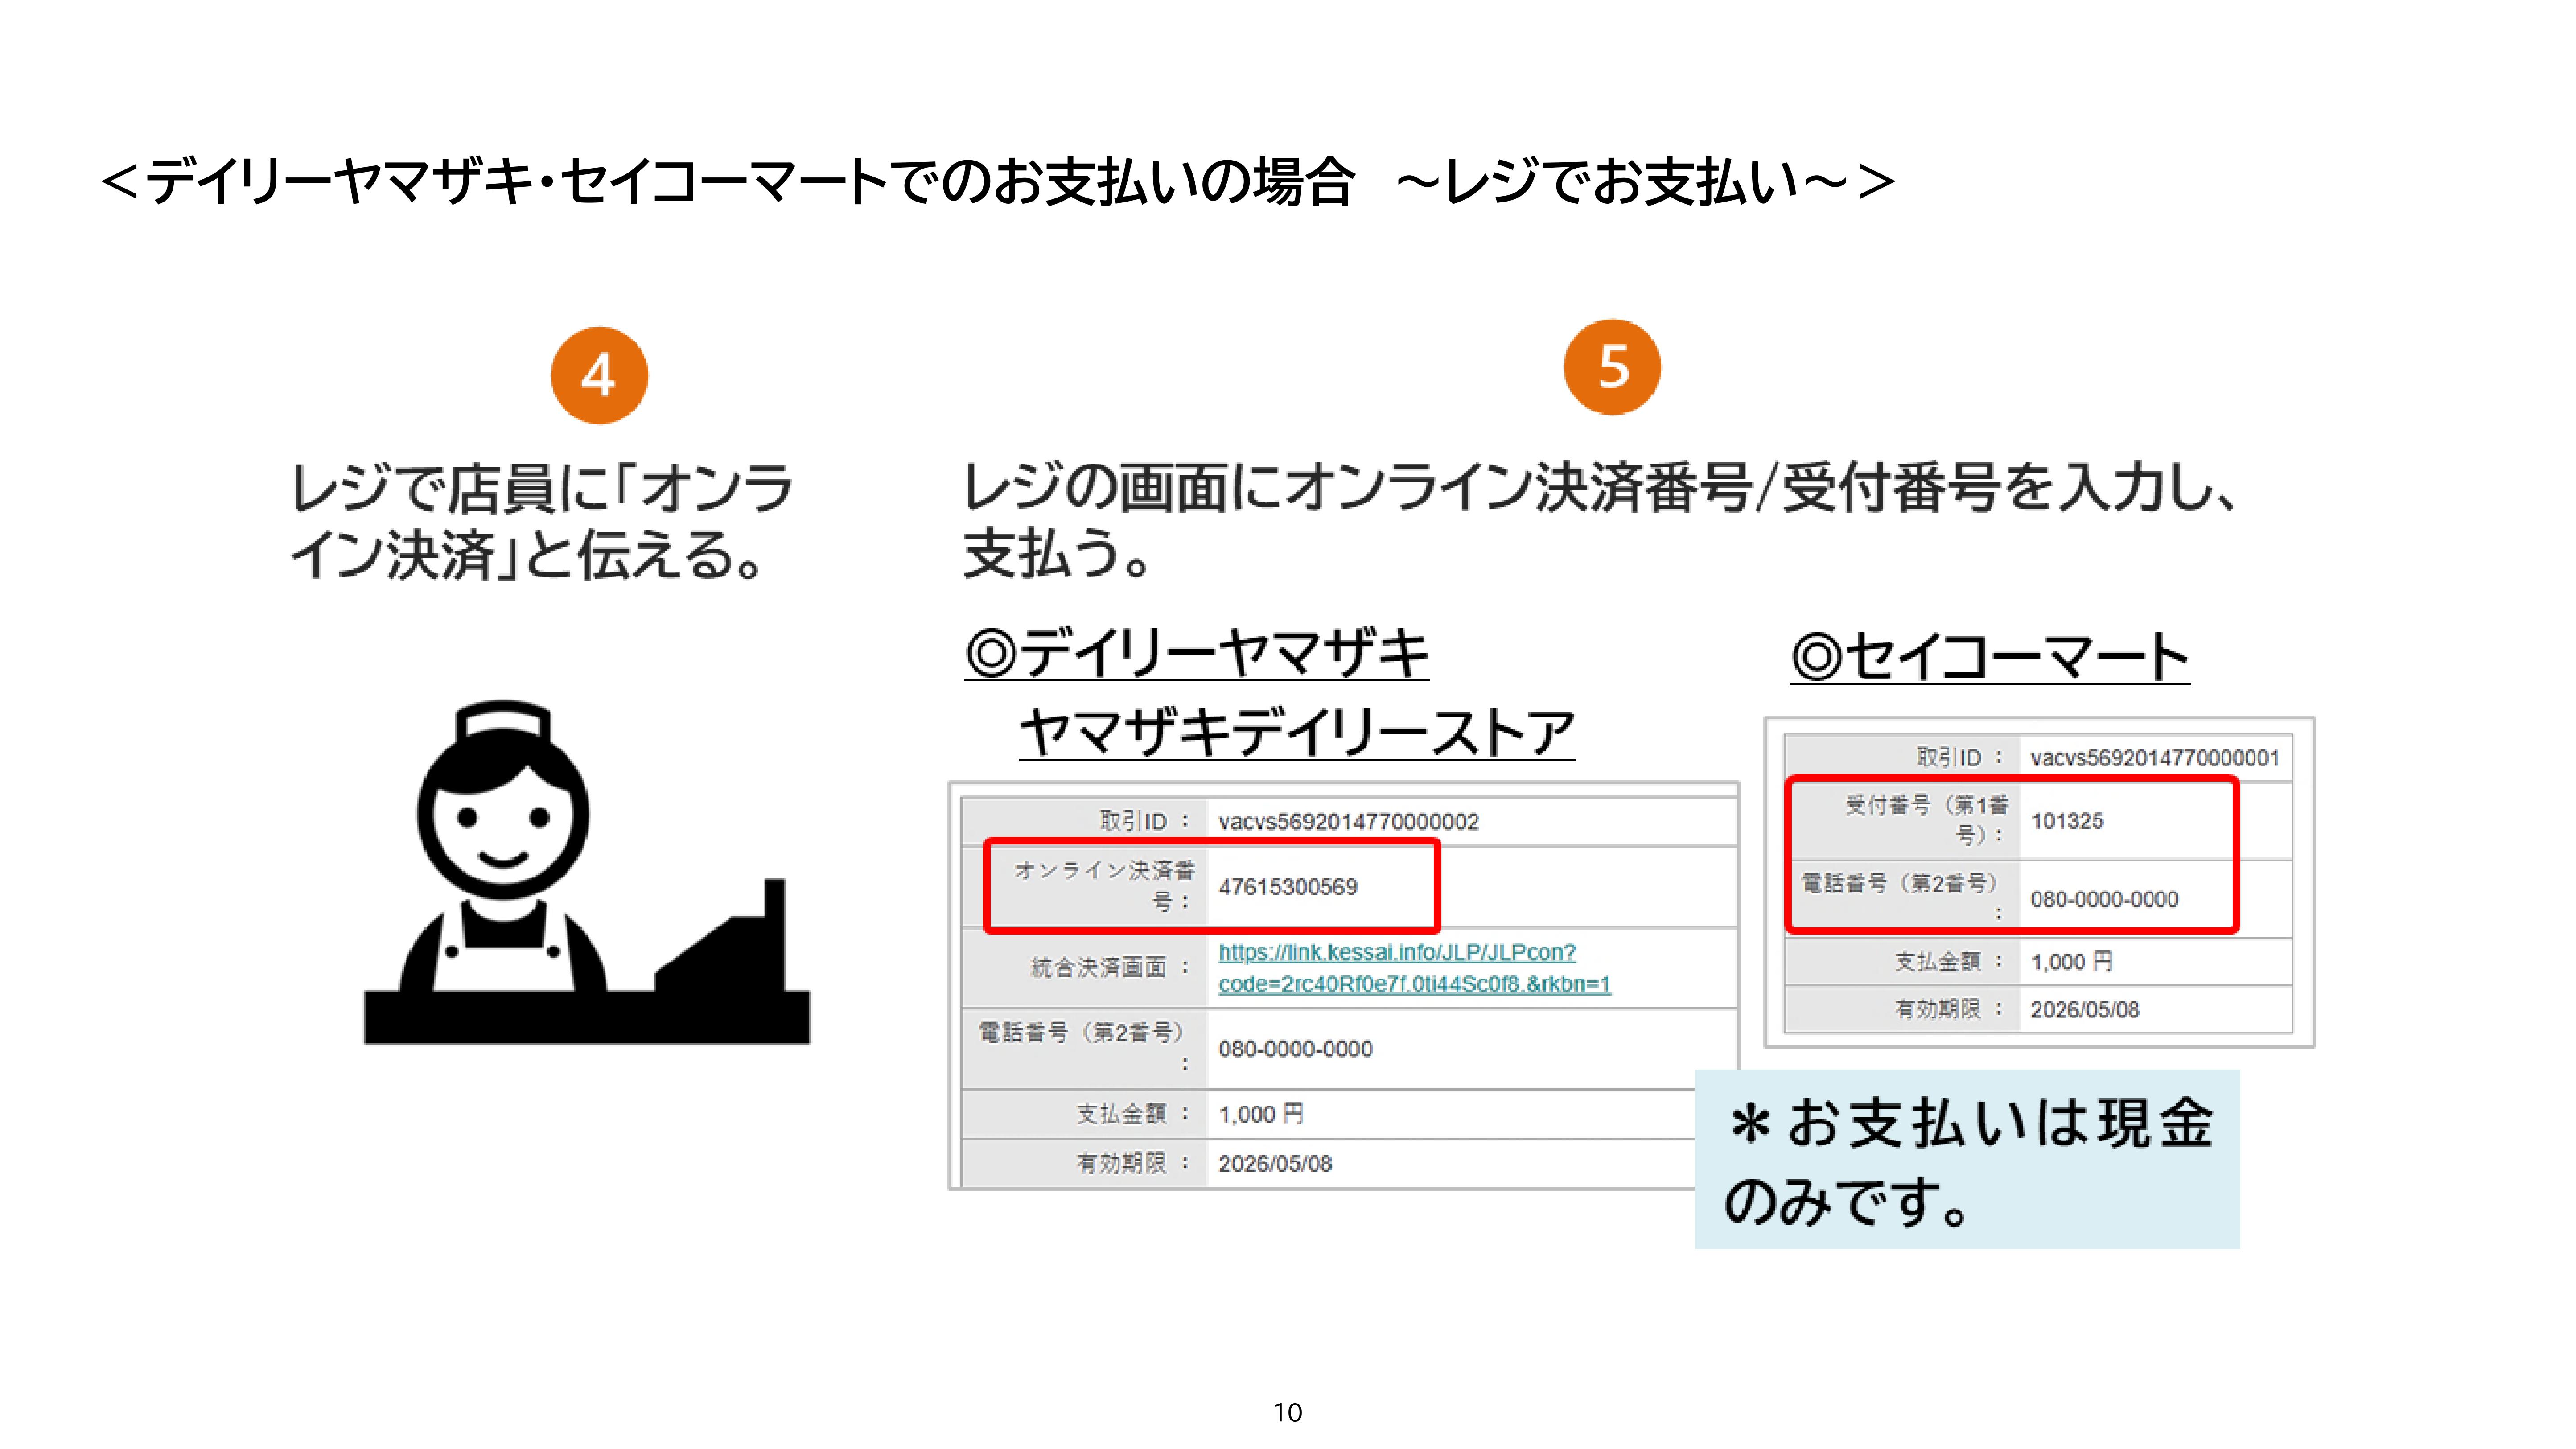Click the step 5 instruction text
The width and height of the screenshot is (2576, 1449).
[x=1599, y=520]
